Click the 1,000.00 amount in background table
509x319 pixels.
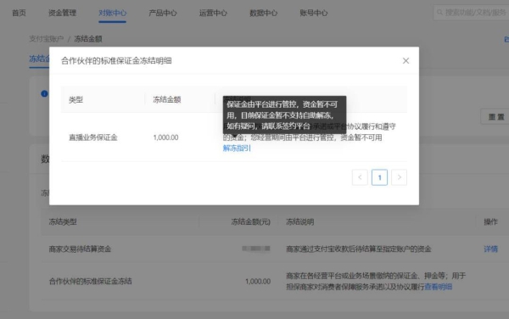tap(258, 282)
